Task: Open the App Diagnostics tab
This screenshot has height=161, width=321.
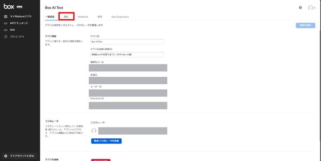Action: [x=120, y=17]
